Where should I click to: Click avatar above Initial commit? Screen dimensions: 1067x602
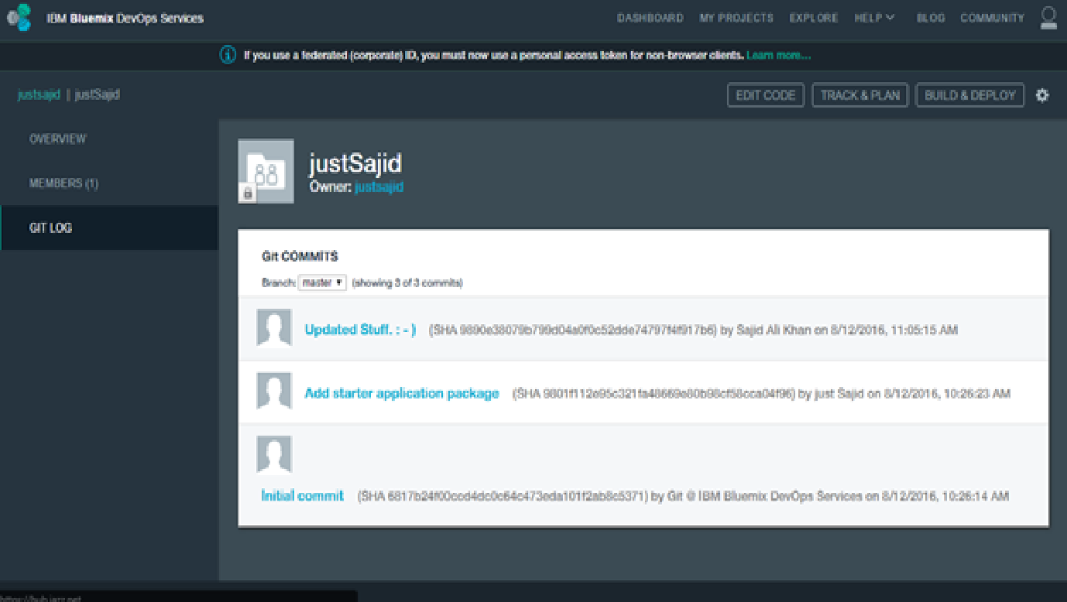coord(274,454)
